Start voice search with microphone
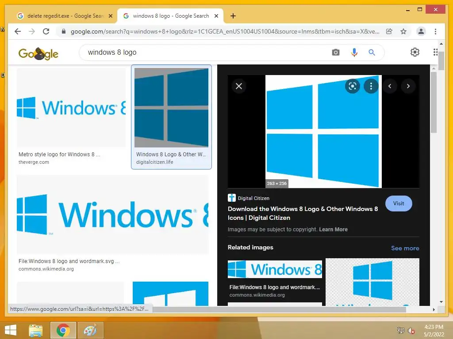This screenshot has width=453, height=339. pos(354,53)
